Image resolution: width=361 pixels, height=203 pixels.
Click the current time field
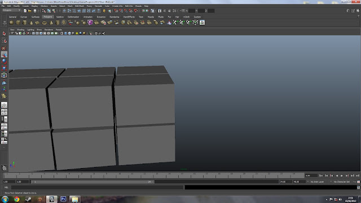311,176
